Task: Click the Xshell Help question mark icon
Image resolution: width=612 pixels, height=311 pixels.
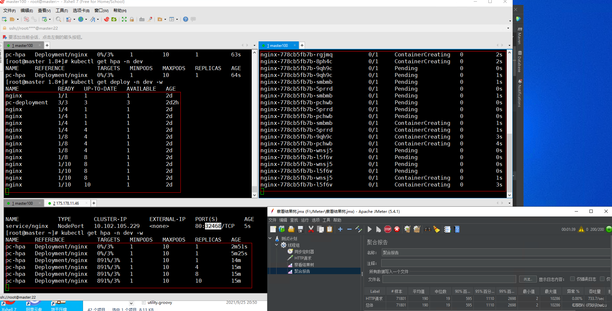Action: pos(186,19)
